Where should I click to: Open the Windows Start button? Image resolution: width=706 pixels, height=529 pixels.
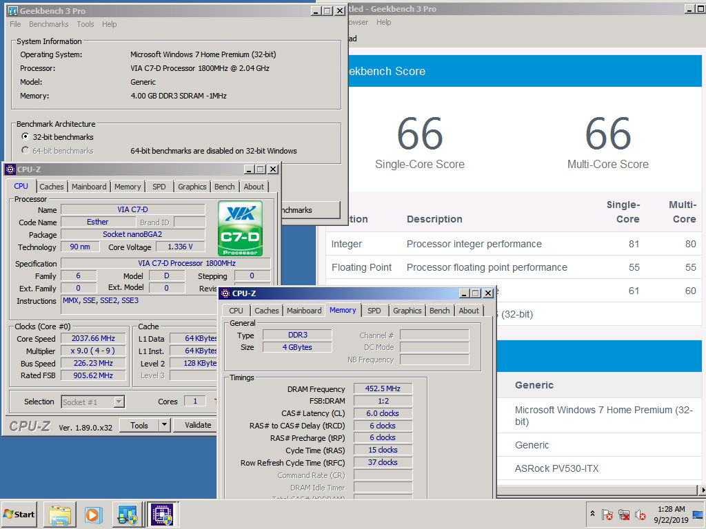19,514
